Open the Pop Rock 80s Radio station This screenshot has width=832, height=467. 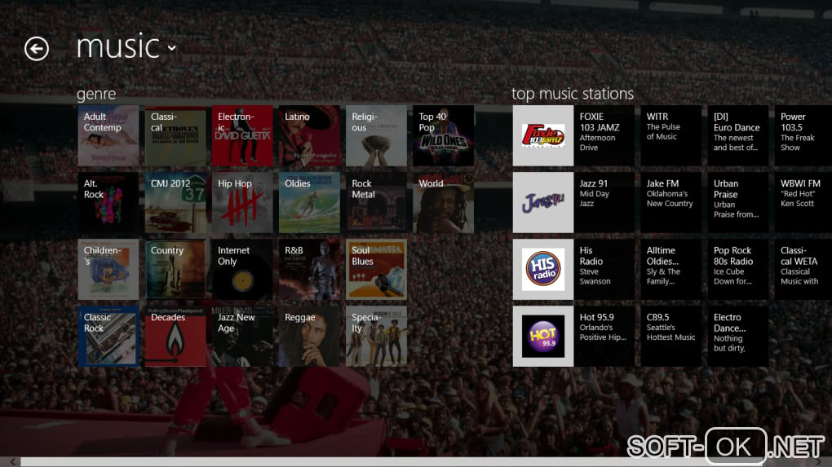pyautogui.click(x=737, y=269)
